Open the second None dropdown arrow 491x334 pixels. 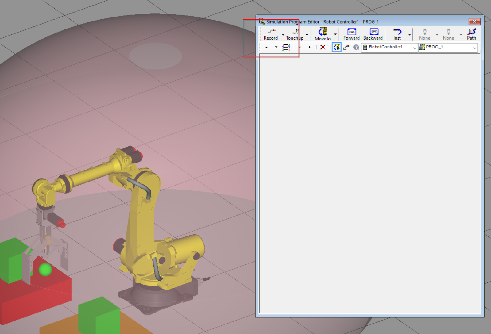click(x=461, y=35)
